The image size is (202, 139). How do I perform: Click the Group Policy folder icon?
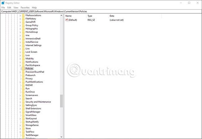[x=23, y=25]
